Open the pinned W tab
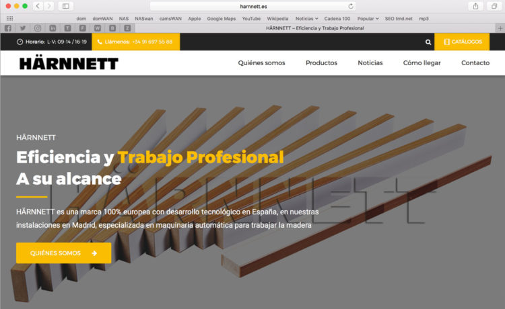The image size is (505, 309). (97, 28)
